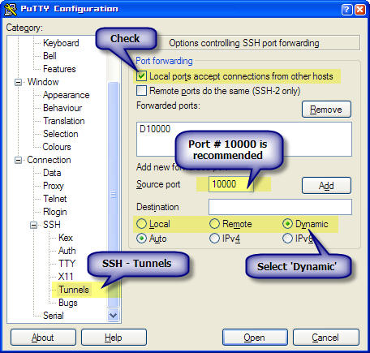Click the Help button
The width and height of the screenshot is (370, 353).
coord(114,338)
